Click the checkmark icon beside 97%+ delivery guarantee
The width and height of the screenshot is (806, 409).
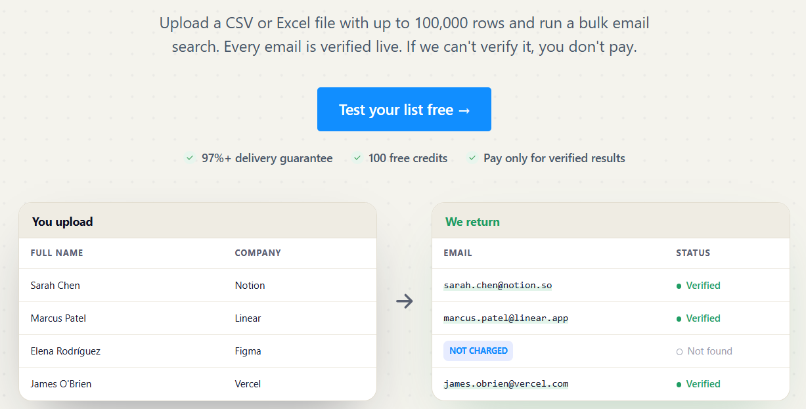[190, 158]
